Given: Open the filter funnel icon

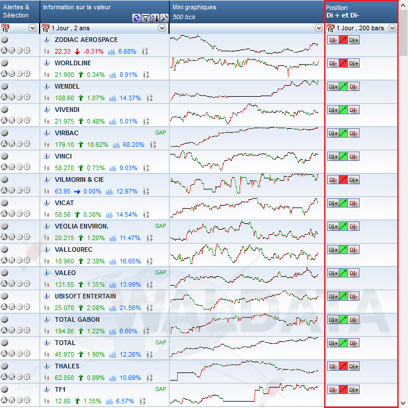Looking at the screenshot, I should click(146, 18).
